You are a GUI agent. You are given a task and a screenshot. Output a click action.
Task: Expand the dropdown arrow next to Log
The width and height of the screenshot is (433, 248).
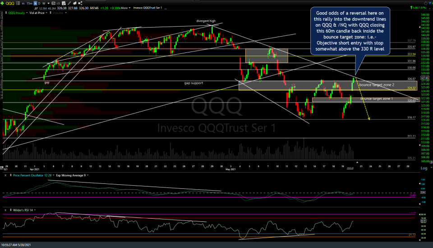click(431, 167)
